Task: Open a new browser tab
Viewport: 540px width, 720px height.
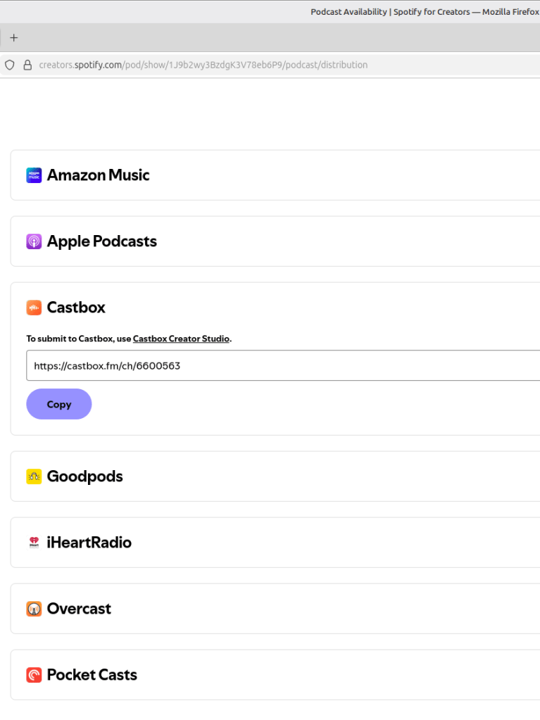Action: click(13, 38)
